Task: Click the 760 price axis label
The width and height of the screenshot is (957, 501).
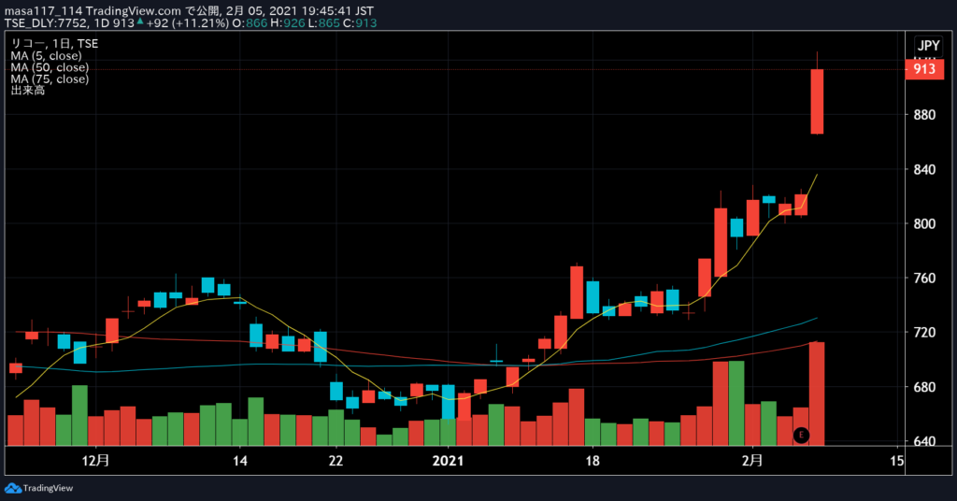Action: click(924, 279)
